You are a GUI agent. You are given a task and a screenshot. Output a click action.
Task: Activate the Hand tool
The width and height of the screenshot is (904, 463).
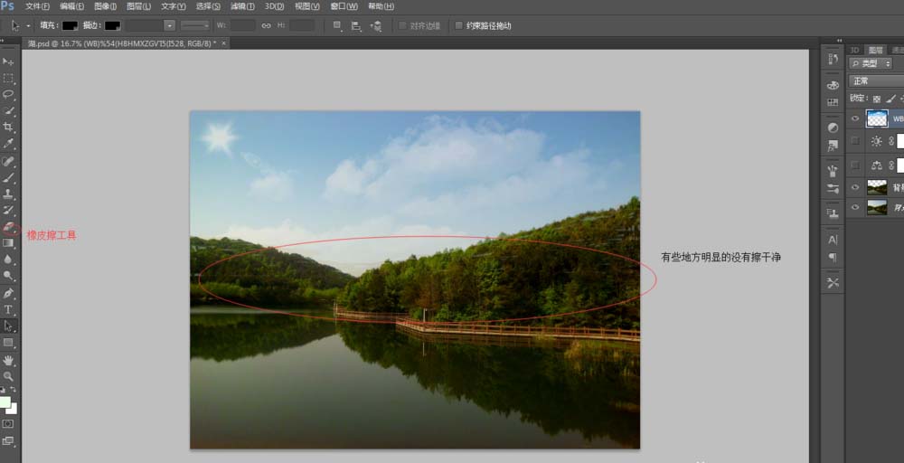pyautogui.click(x=8, y=360)
